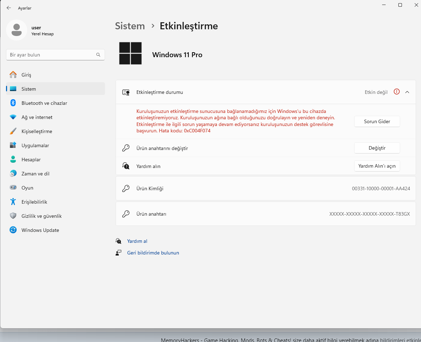Viewport: 421px width, 342px height.
Task: Click the Yerel Hesap label
Action: 42,34
